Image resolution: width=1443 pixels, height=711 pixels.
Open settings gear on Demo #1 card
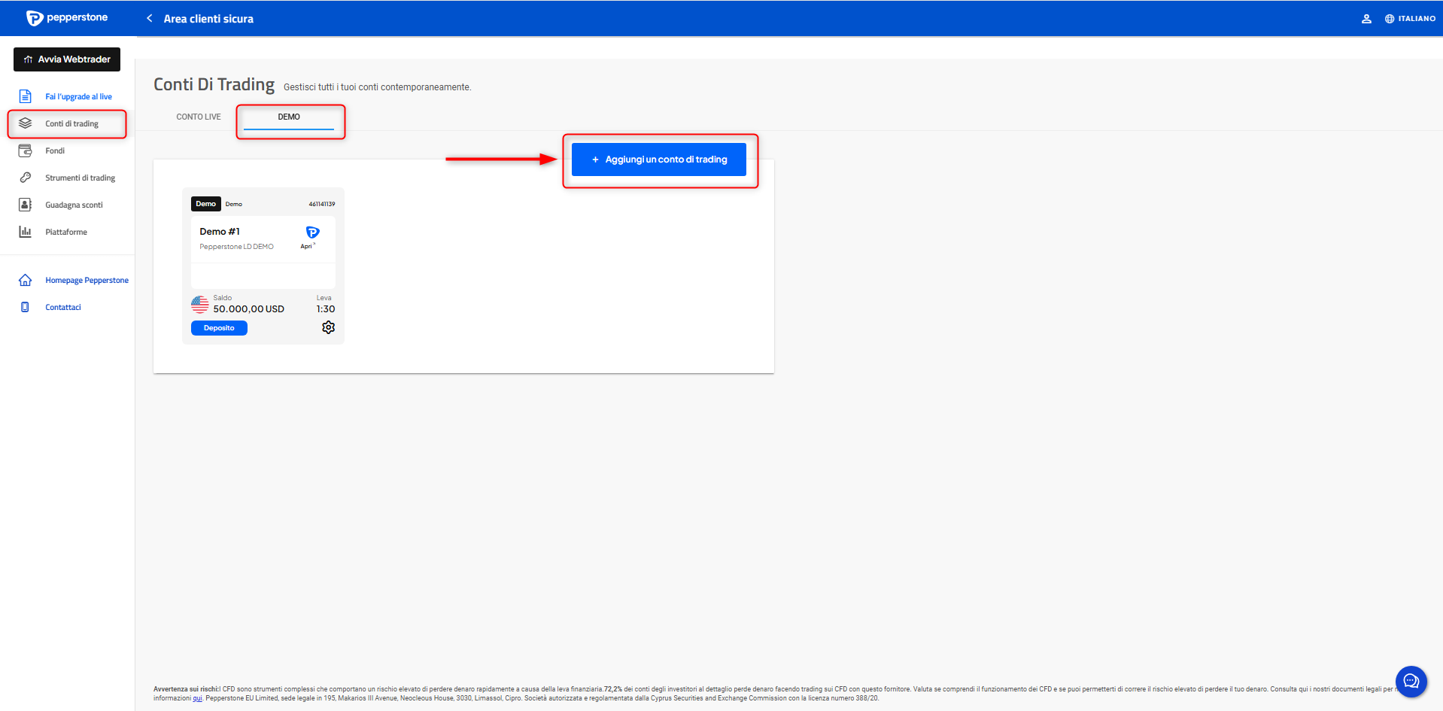(328, 327)
